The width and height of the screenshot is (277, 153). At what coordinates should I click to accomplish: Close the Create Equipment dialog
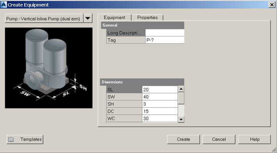[272, 5]
